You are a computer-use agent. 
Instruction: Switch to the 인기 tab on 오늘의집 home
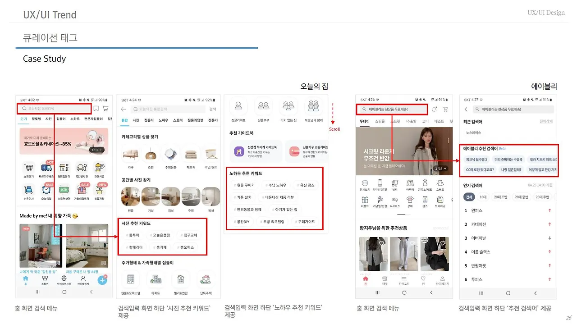pyautogui.click(x=23, y=119)
